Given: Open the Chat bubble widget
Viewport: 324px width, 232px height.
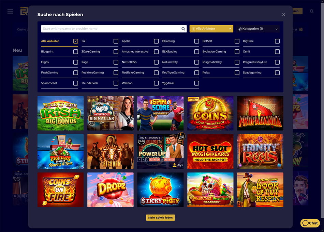Looking at the screenshot, I should point(310,223).
